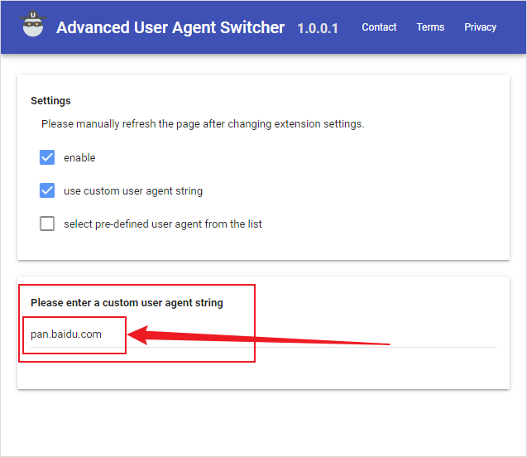Check select pre-defined user agent from the list
Image resolution: width=527 pixels, height=457 pixels.
47,224
